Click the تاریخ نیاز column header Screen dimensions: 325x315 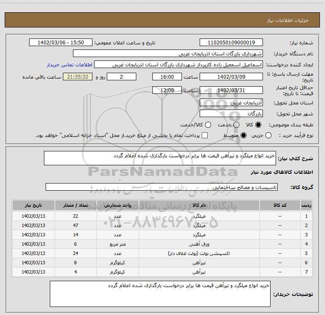(x=33, y=205)
